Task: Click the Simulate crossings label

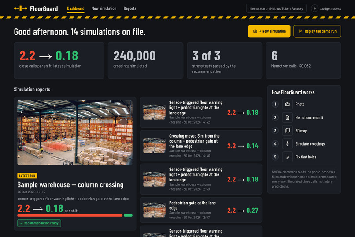Action: tap(310, 144)
